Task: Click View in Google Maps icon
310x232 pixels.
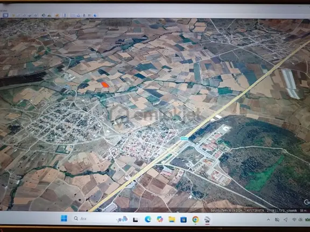Action: pos(89,15)
